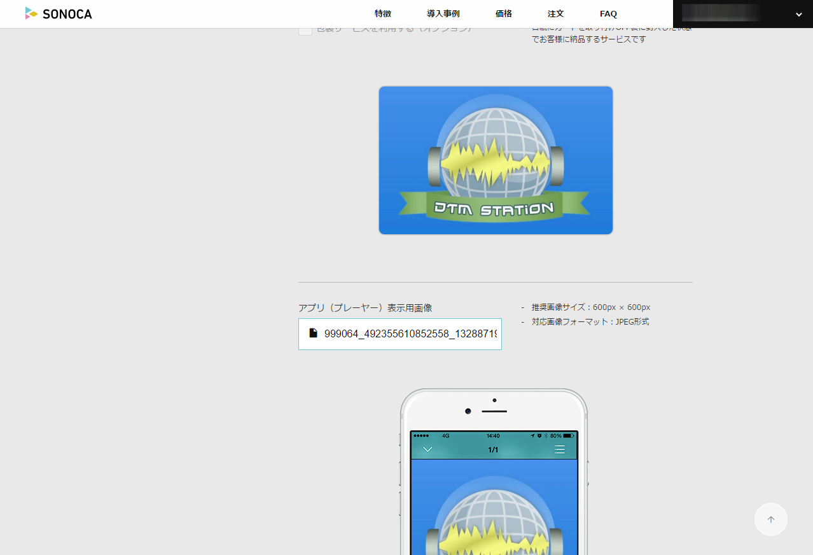Go to the 価格 page
Viewport: 813px width, 555px height.
point(504,14)
